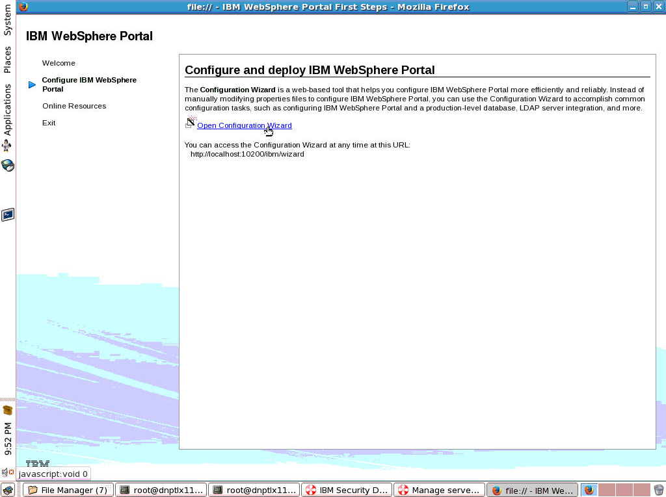This screenshot has width=666, height=497.
Task: Open the Applications menu in the side panel
Action: click(x=7, y=110)
